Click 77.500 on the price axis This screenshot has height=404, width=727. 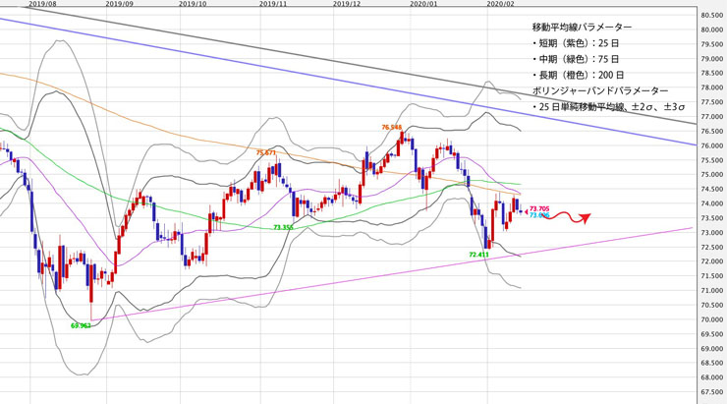click(x=712, y=102)
